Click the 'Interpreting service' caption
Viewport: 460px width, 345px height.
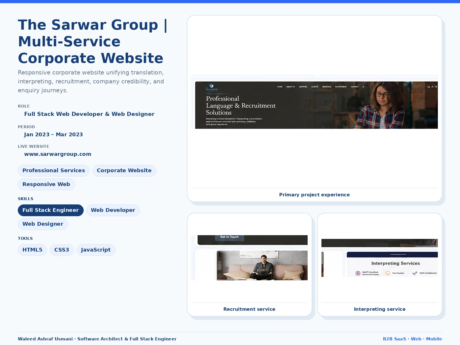pos(379,309)
